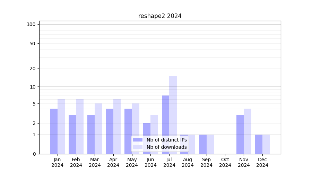Select the January distinct IPs bar

pos(54,131)
